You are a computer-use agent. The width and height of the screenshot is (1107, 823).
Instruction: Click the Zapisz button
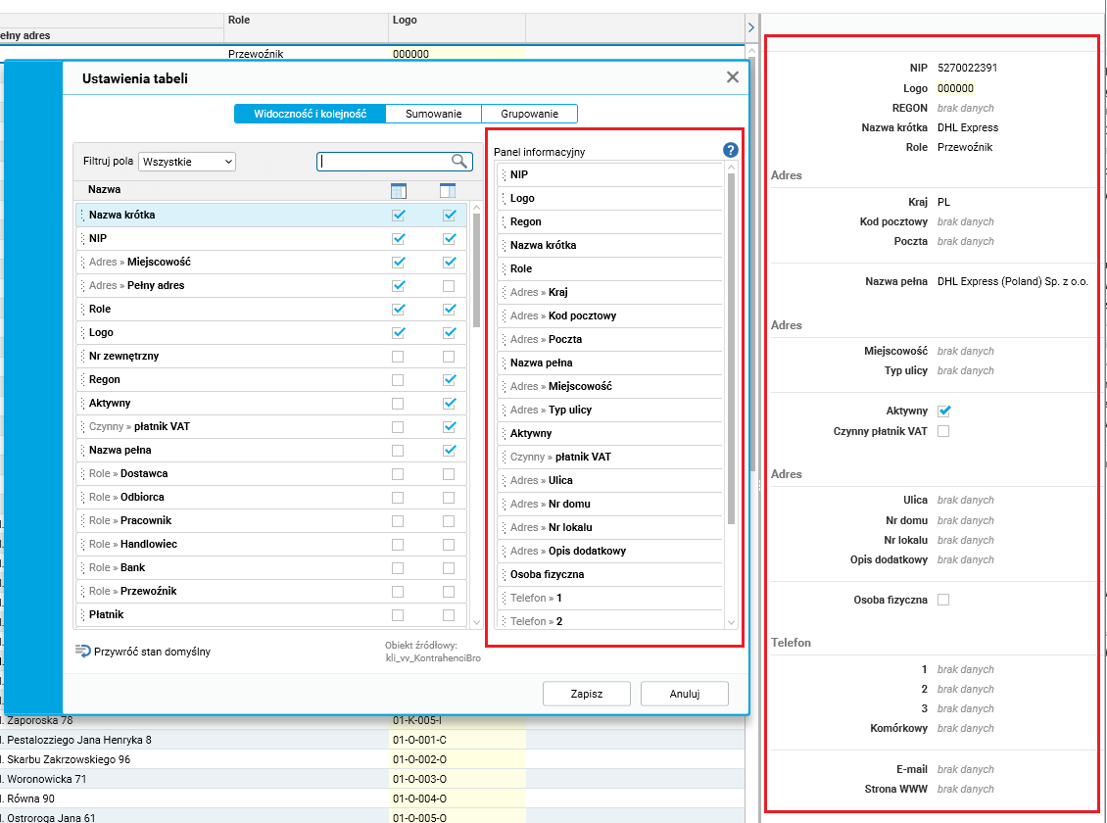pyautogui.click(x=587, y=694)
